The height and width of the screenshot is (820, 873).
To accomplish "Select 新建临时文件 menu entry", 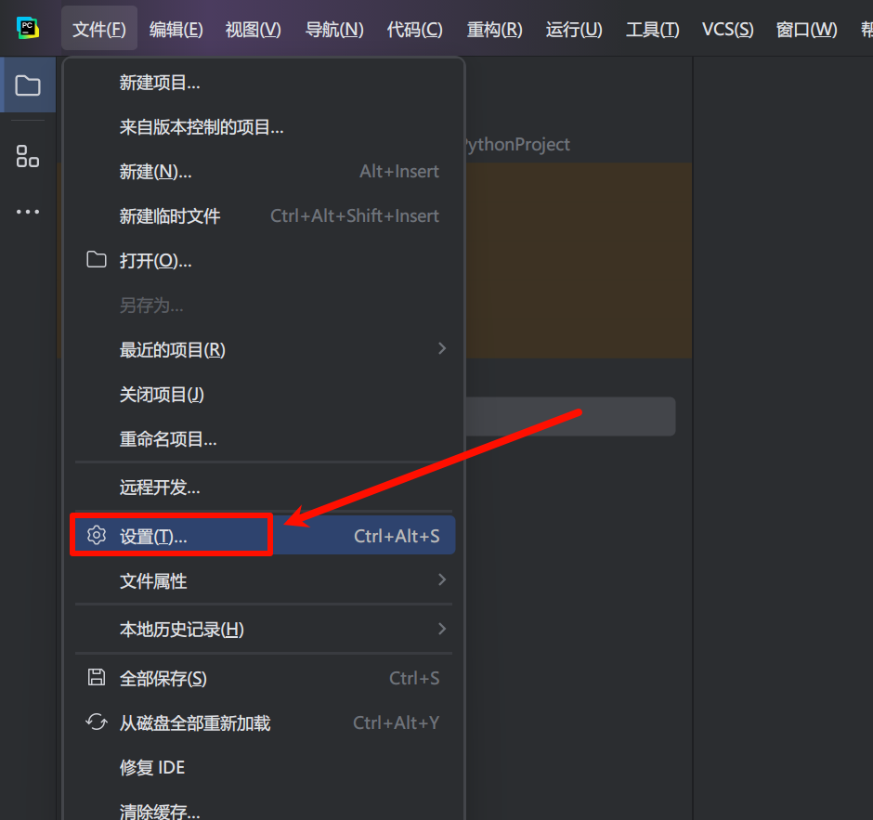I will point(170,216).
